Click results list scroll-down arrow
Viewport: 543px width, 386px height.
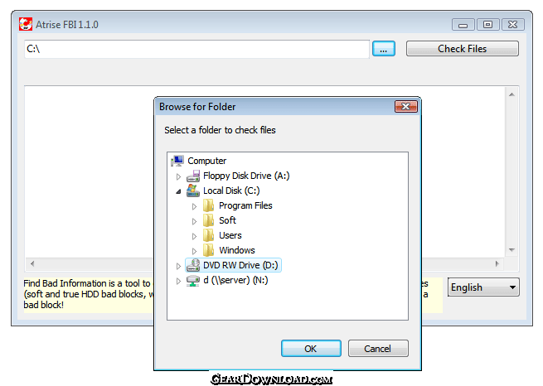[511, 249]
